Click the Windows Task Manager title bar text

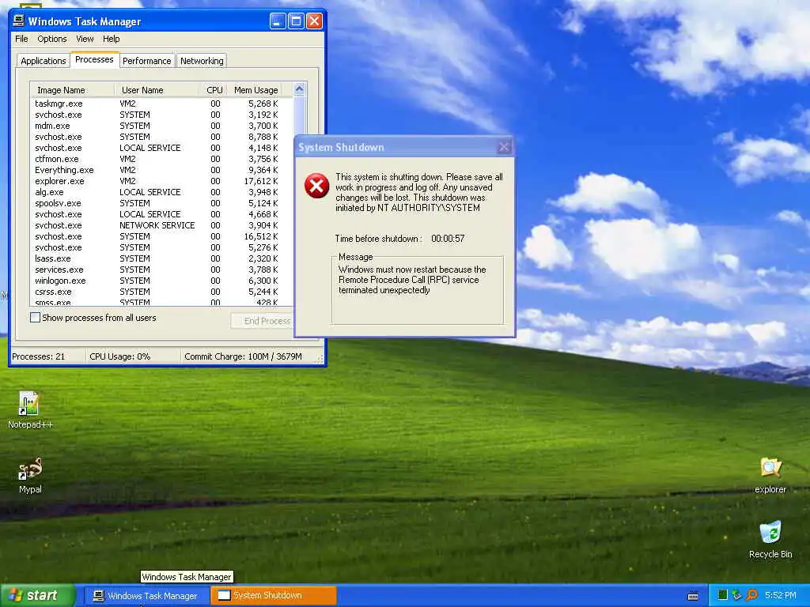[x=85, y=21]
